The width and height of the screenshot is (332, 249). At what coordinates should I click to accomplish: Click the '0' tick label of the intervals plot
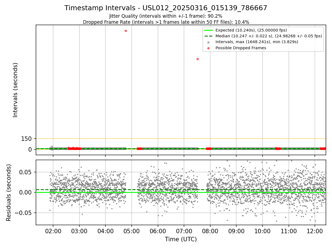(30, 149)
